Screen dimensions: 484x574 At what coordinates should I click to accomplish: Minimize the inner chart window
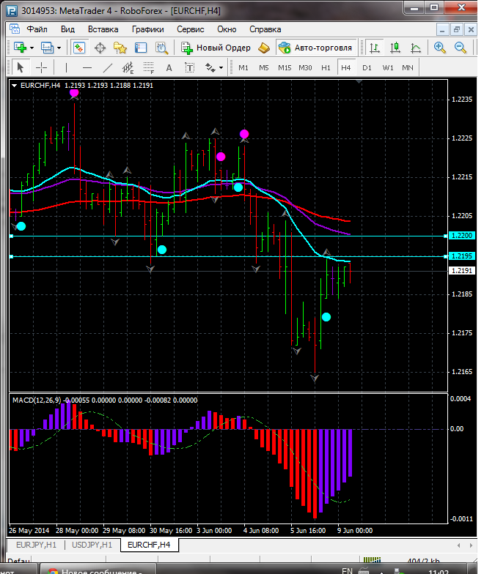[443, 29]
